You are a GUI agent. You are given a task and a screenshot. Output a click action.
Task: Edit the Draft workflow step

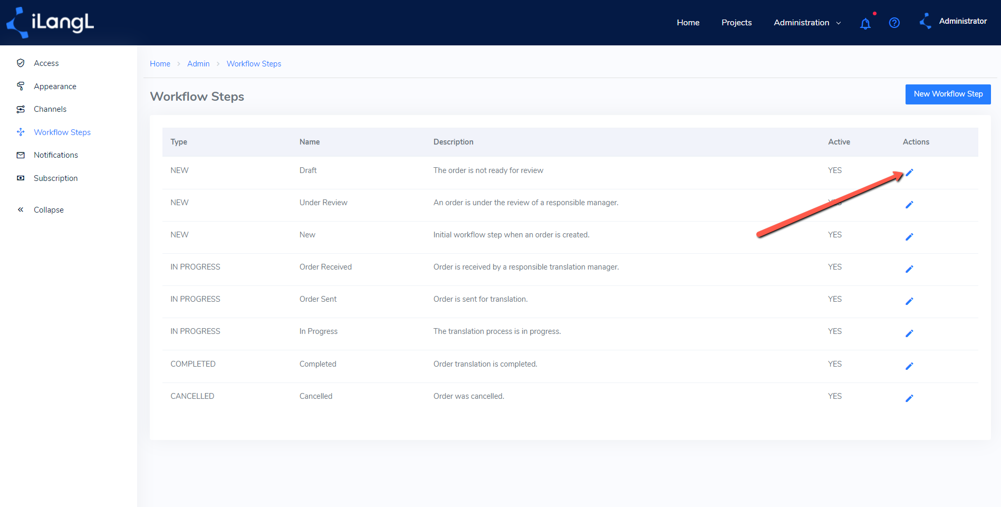[909, 173]
